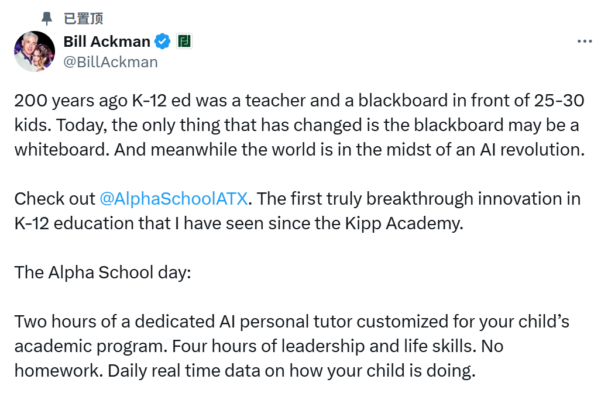
Task: Open Bill Ackman's profile picture
Action: [35, 51]
